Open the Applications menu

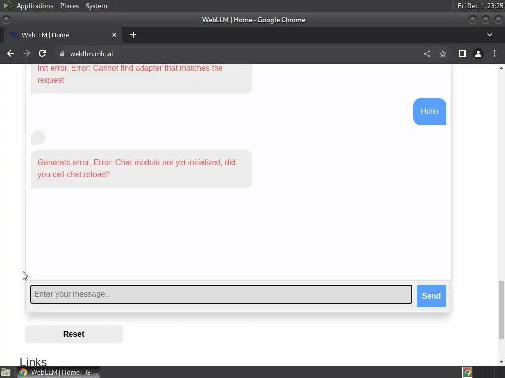pos(35,6)
